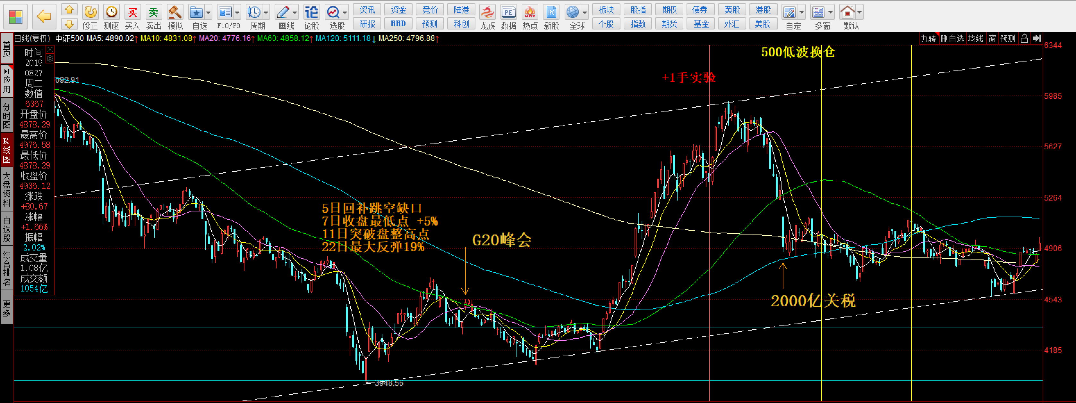
Task: Switch to the 分时图 side tab
Action: pos(7,116)
